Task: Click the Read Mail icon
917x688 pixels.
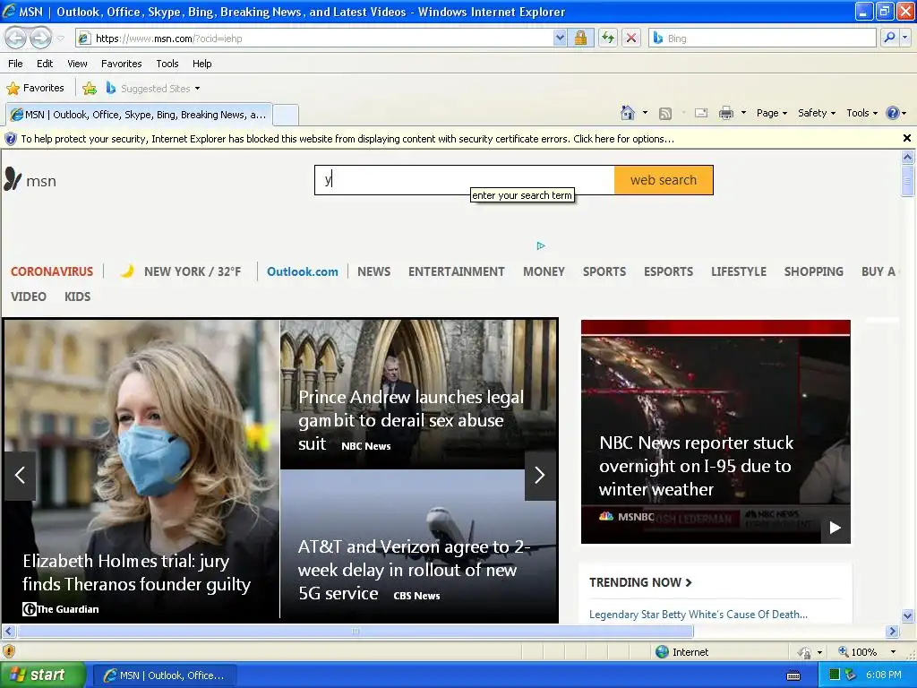Action: pos(701,113)
